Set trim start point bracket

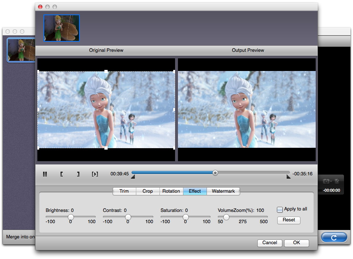pyautogui.click(x=62, y=174)
